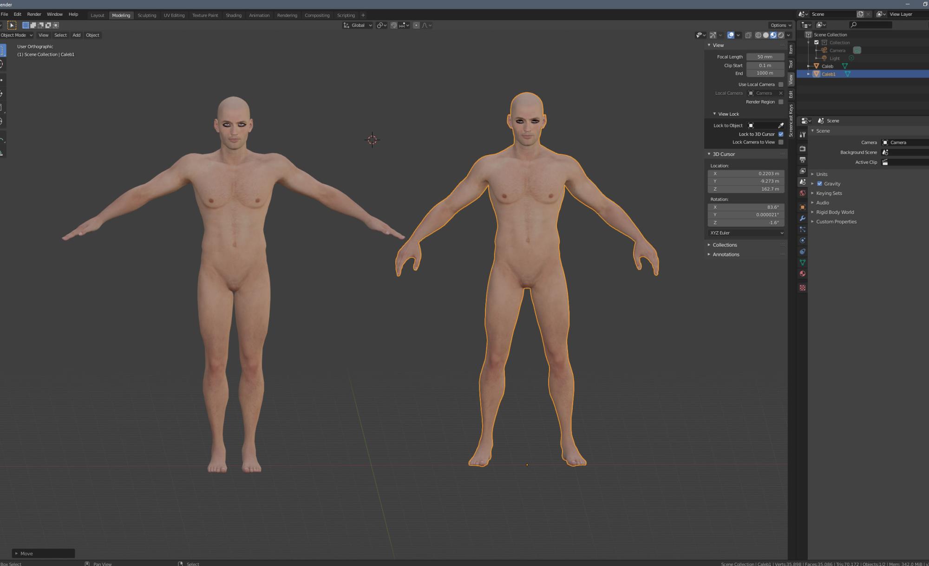Open the XYZ Euler rotation mode dropdown
The width and height of the screenshot is (929, 566).
click(746, 233)
